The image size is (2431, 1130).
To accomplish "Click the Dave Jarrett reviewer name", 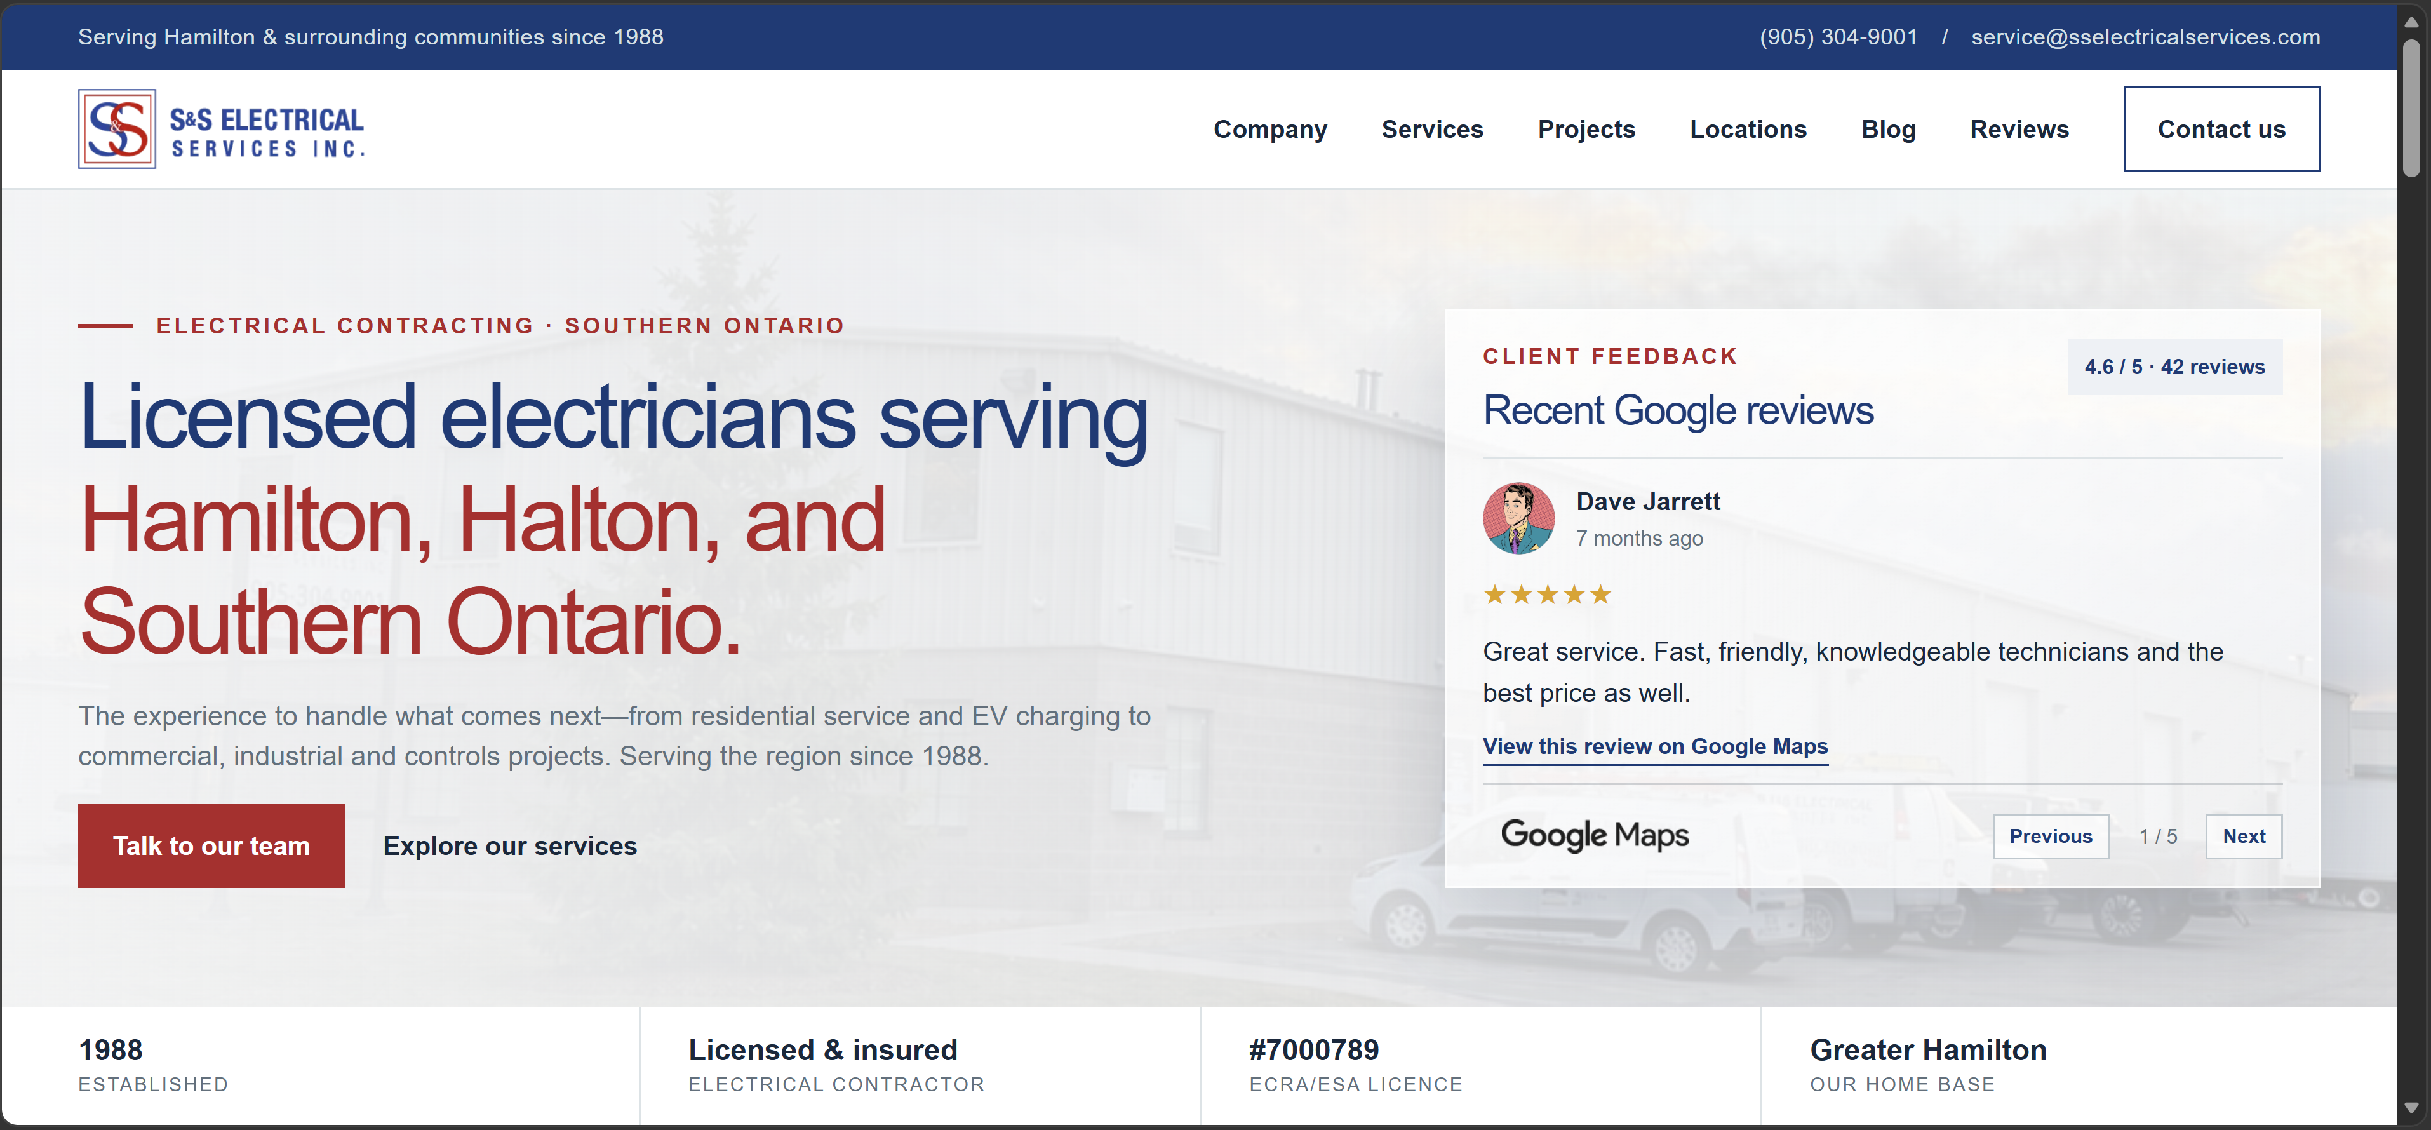I will [x=1648, y=502].
